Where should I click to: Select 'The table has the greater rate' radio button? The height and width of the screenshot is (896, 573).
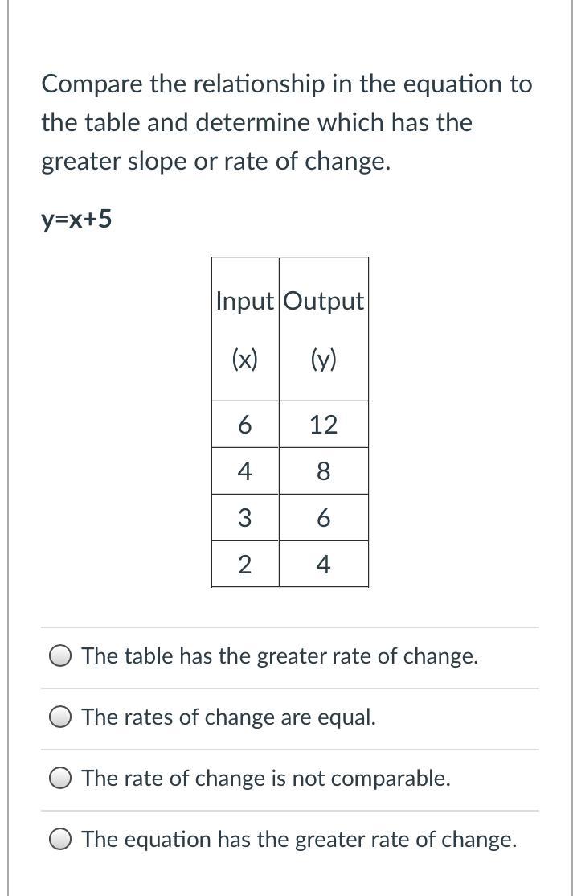click(60, 656)
